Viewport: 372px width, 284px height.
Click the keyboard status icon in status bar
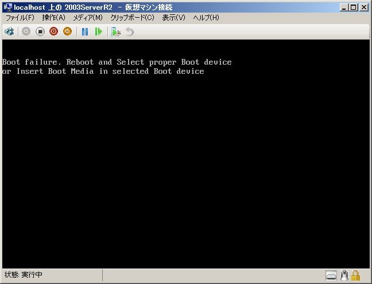(331, 275)
